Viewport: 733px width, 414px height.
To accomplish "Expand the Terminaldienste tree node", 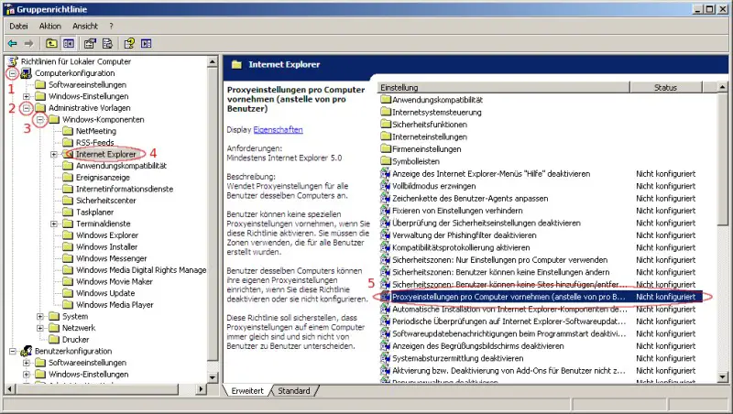I will point(54,223).
